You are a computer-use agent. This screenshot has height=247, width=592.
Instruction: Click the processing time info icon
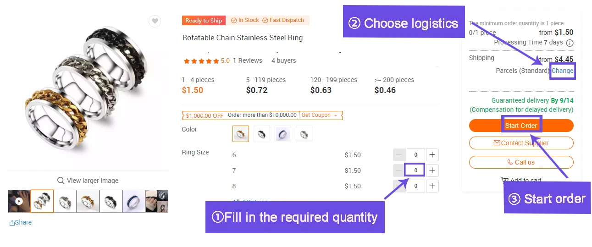(570, 43)
